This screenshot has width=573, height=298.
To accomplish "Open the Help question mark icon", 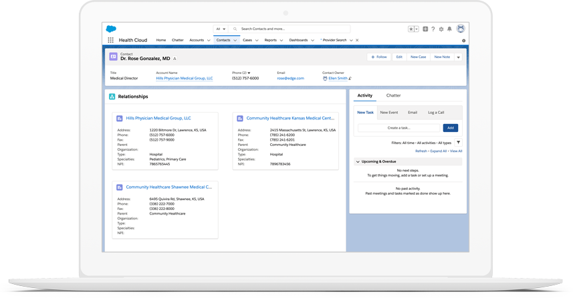I will 433,29.
